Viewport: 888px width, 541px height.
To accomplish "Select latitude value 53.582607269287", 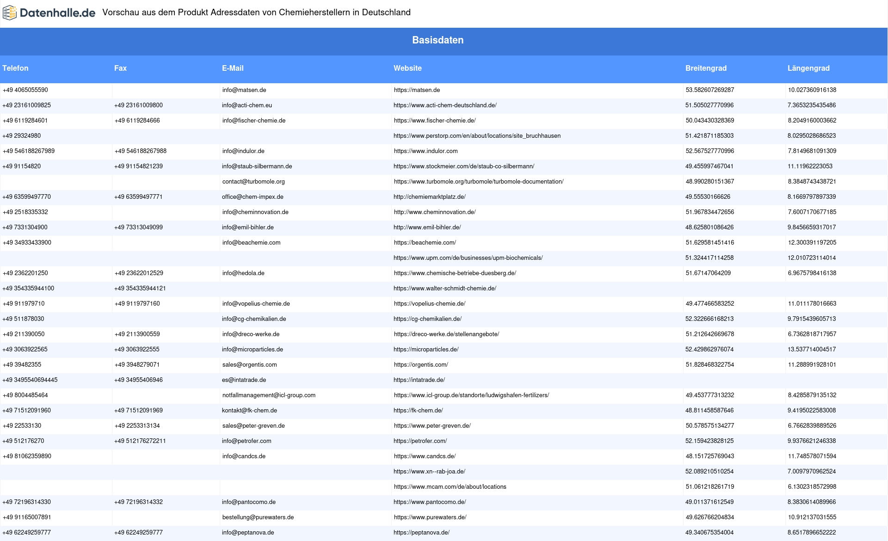I will click(x=710, y=90).
